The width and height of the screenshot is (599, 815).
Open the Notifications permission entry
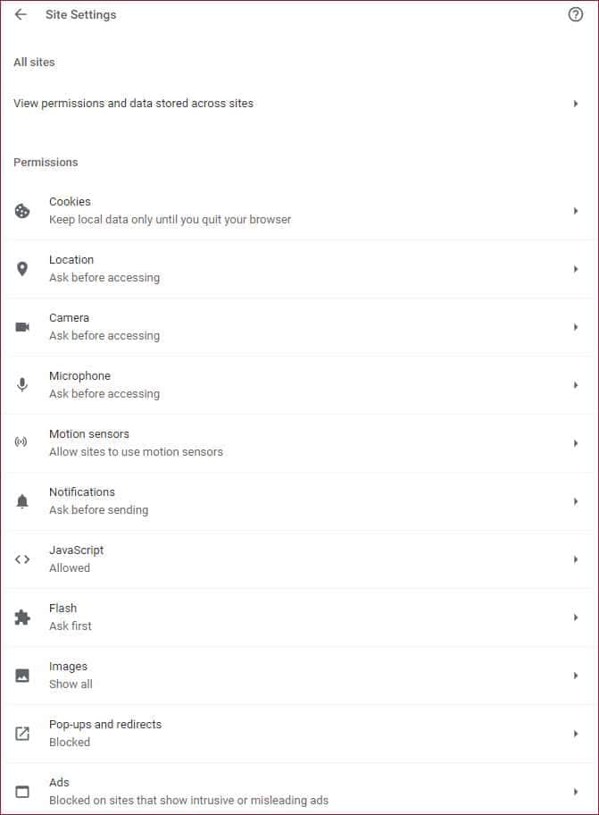point(300,501)
